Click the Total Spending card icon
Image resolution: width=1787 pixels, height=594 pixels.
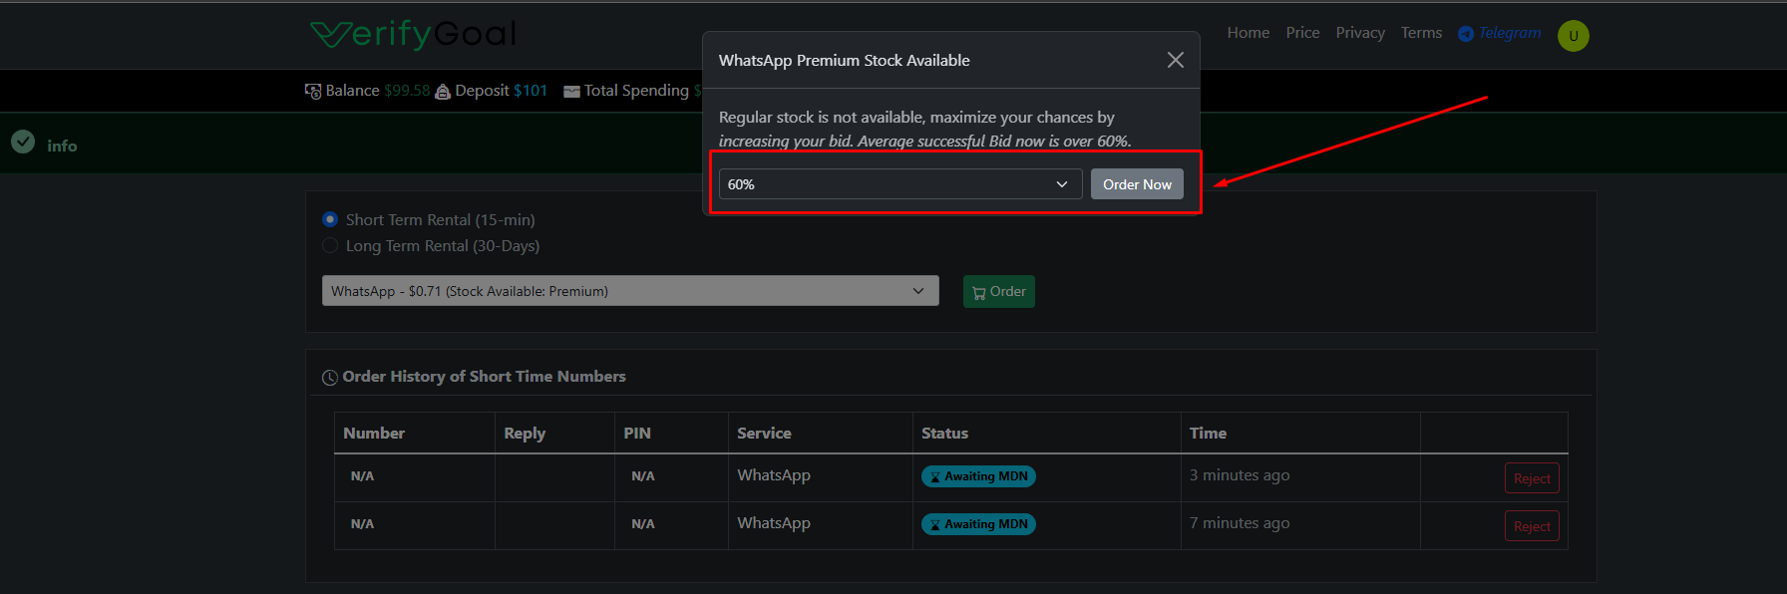click(x=571, y=92)
